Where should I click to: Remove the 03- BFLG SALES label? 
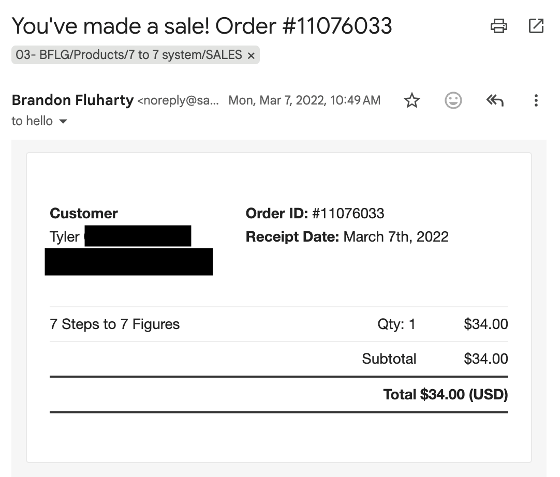tap(251, 55)
